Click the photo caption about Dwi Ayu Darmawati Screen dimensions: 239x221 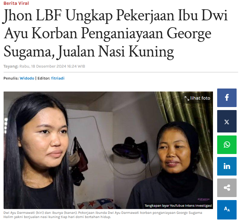pos(103,215)
